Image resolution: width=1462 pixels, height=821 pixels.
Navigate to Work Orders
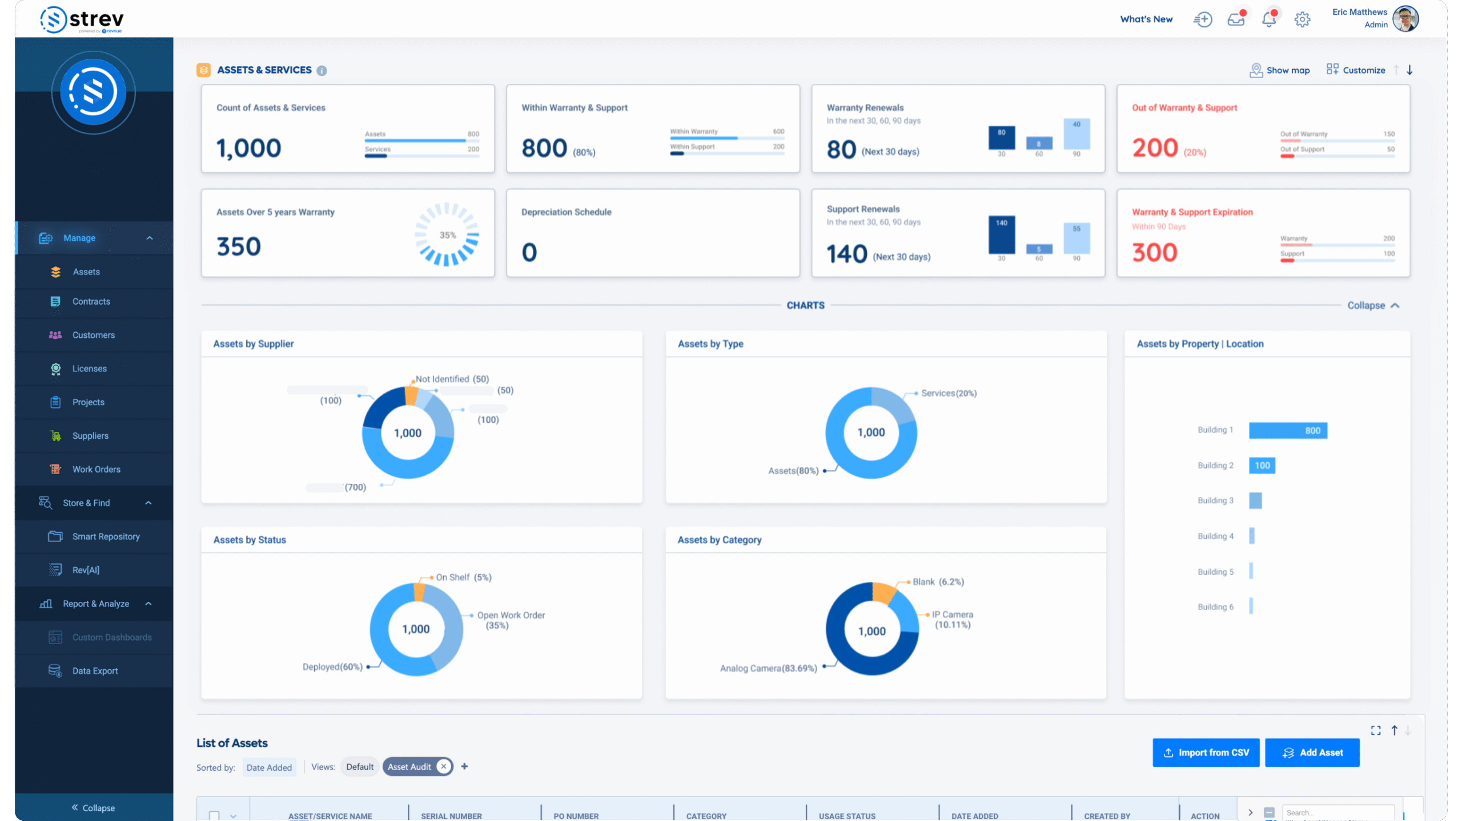96,469
